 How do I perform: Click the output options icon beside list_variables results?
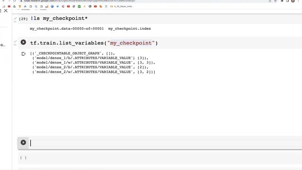24,54
